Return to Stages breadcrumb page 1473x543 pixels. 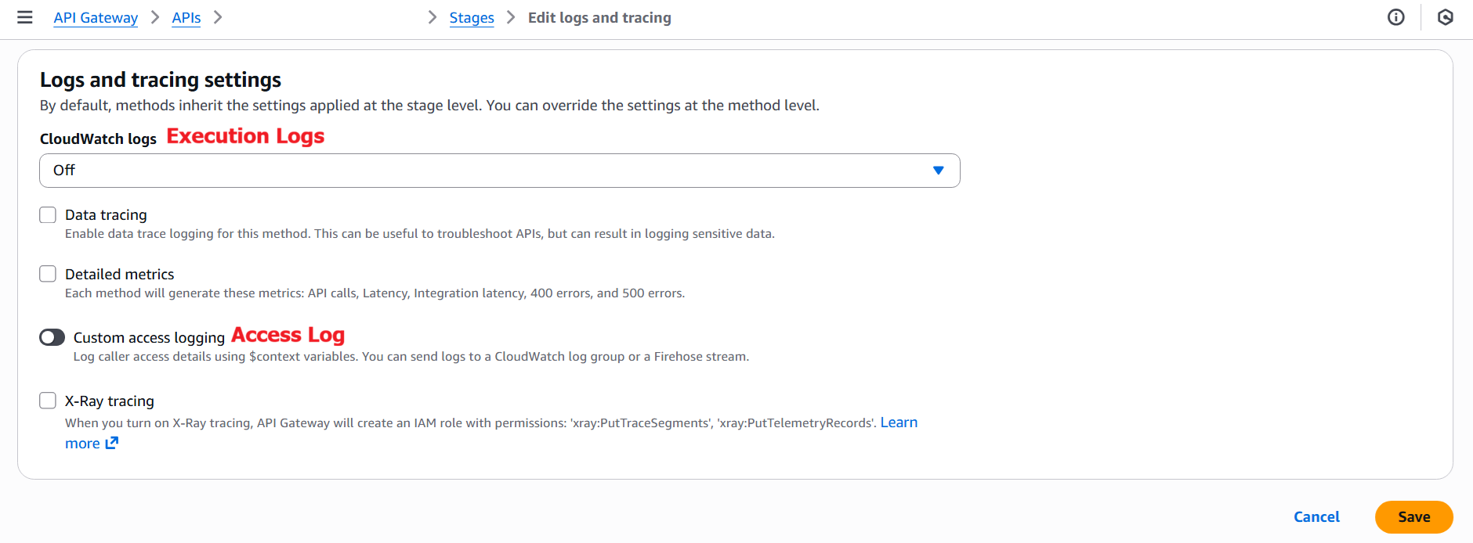pyautogui.click(x=472, y=17)
